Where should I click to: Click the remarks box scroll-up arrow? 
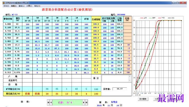pyautogui.click(x=130, y=76)
